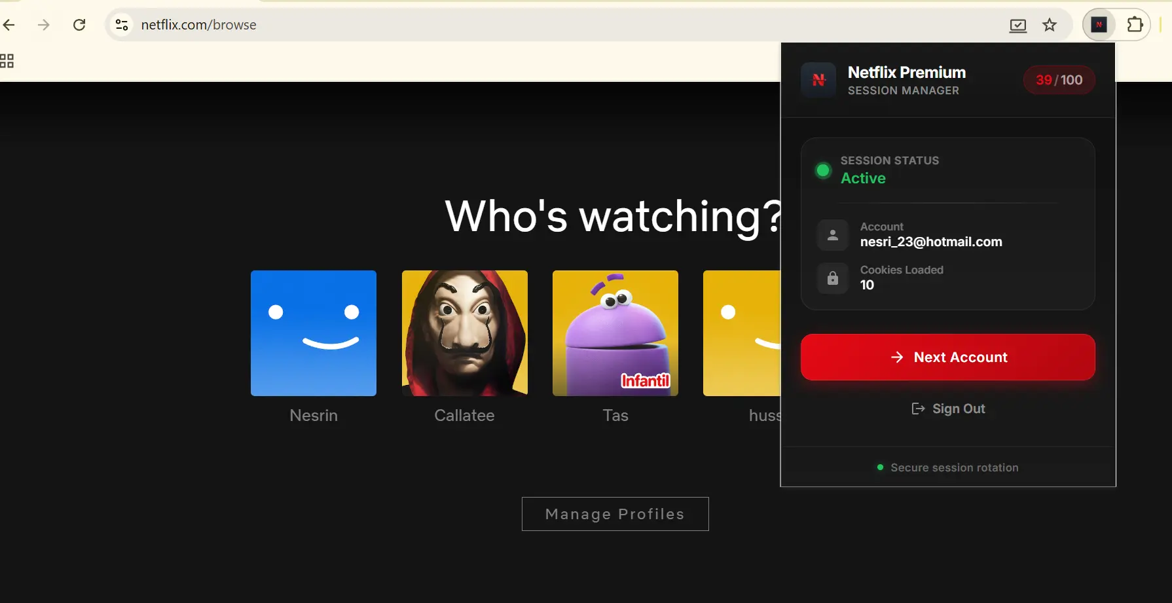
Task: Click the SESSION STATUS label
Action: pos(890,160)
